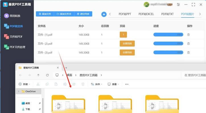The height and width of the screenshot is (113, 206).
Task: Click the 添加文件 button
Action: point(45,14)
